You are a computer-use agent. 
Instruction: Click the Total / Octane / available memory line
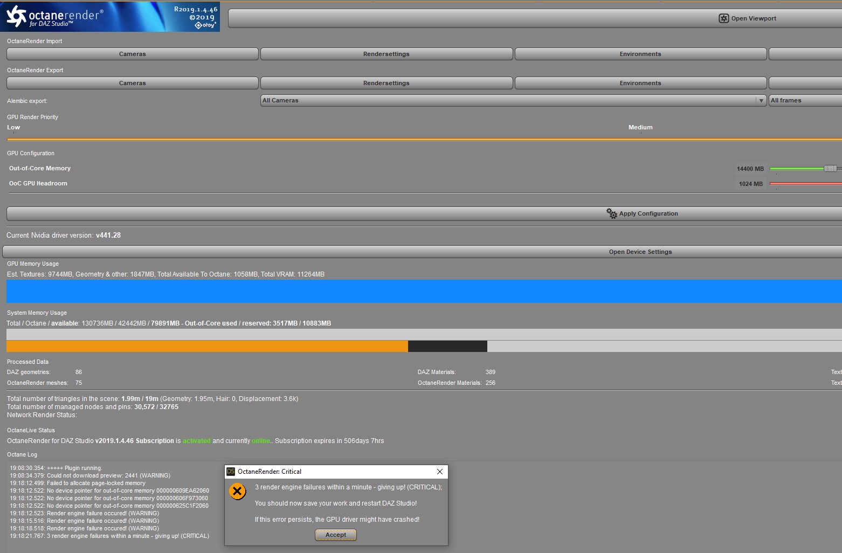pyautogui.click(x=169, y=323)
